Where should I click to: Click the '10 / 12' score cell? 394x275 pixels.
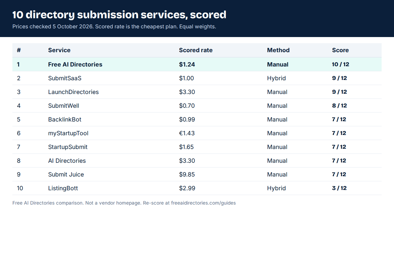[x=341, y=65]
